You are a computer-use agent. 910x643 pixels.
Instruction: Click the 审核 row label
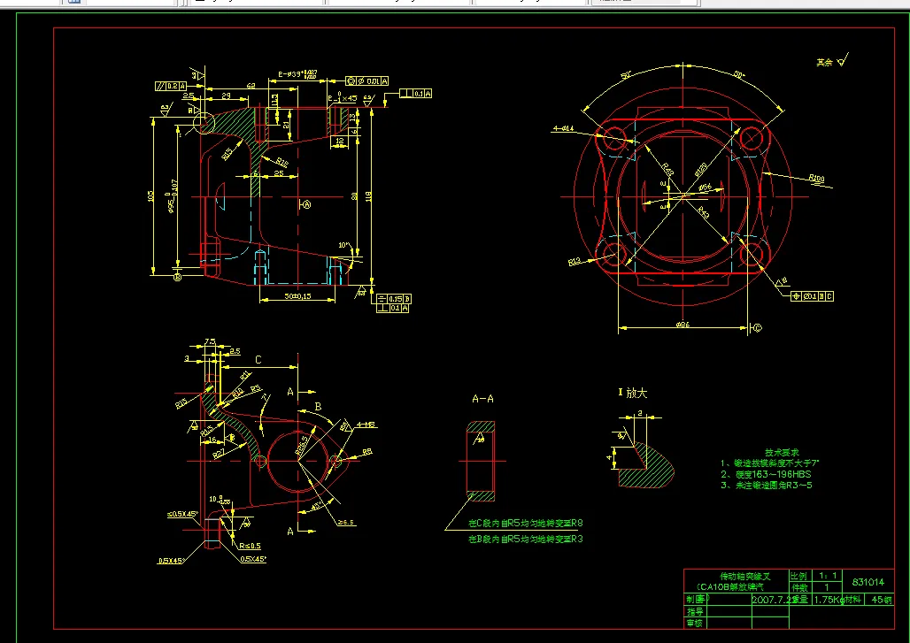695,624
